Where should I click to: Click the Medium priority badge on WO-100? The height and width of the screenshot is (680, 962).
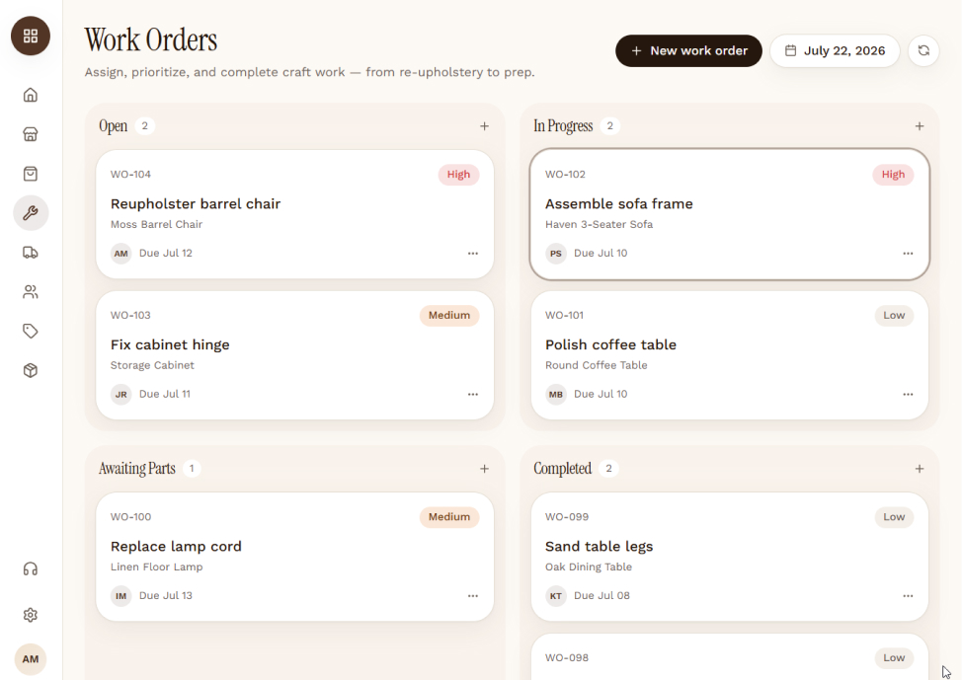click(449, 517)
